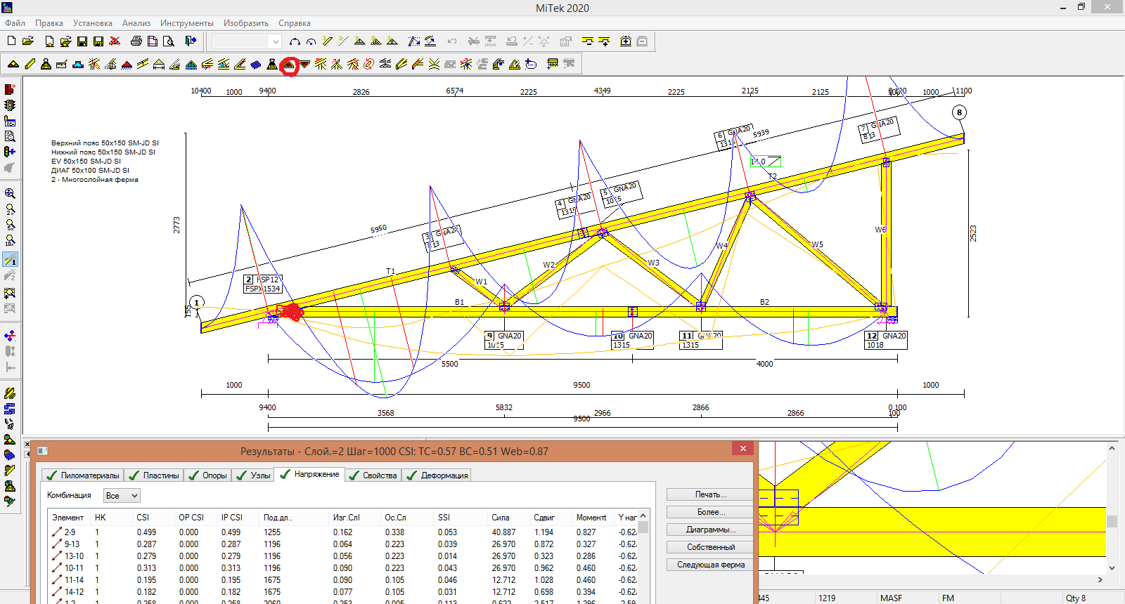This screenshot has height=604, width=1125.
Task: Open the Инструменты menu
Action: tap(186, 23)
